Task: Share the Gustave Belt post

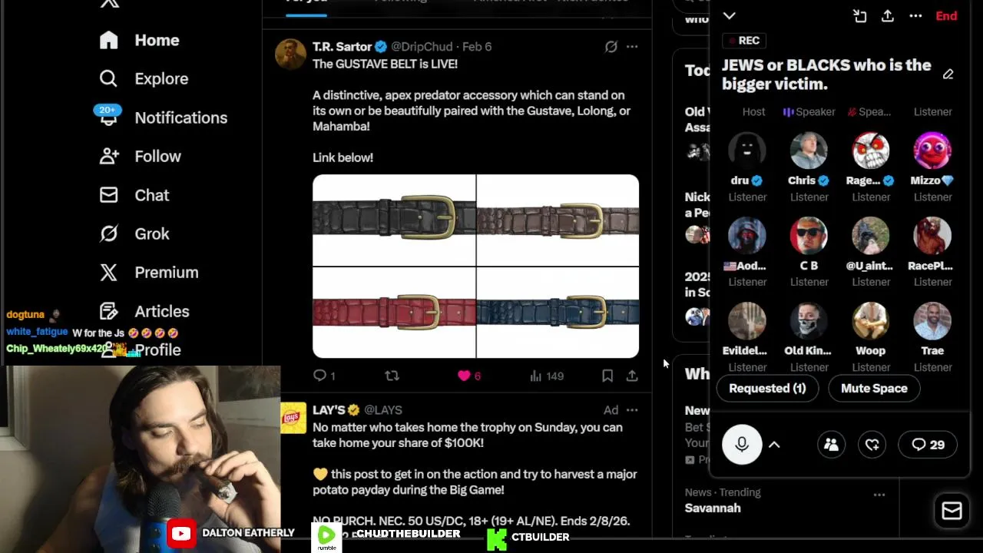Action: pos(632,376)
